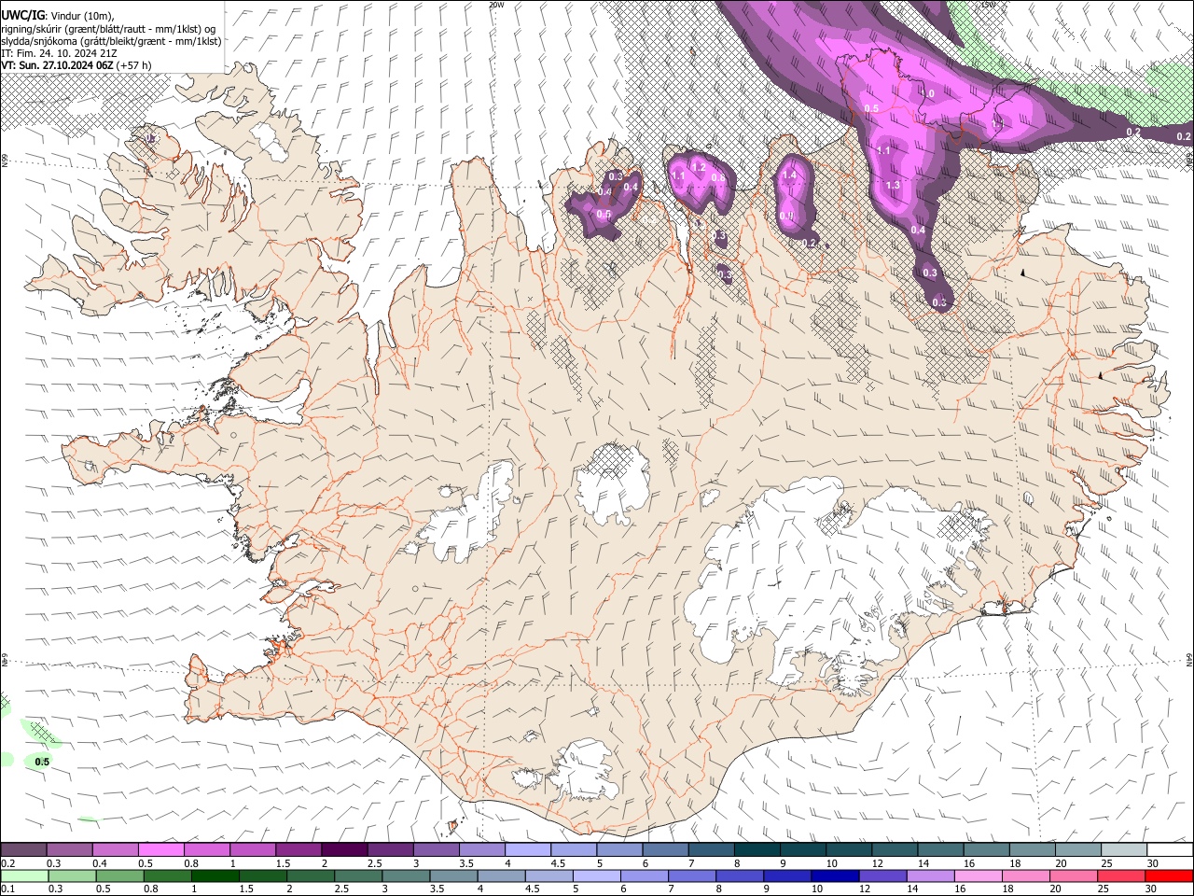Screen dimensions: 1194x896
Task: Click the dark mauve 0.2 snow-scale swatch
Action: (23, 849)
